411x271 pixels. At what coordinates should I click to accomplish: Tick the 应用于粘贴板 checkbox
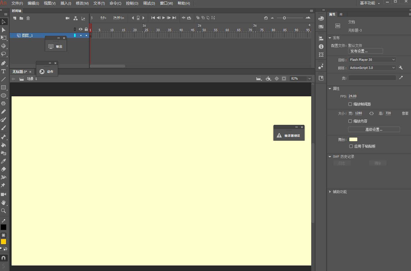coord(351,146)
